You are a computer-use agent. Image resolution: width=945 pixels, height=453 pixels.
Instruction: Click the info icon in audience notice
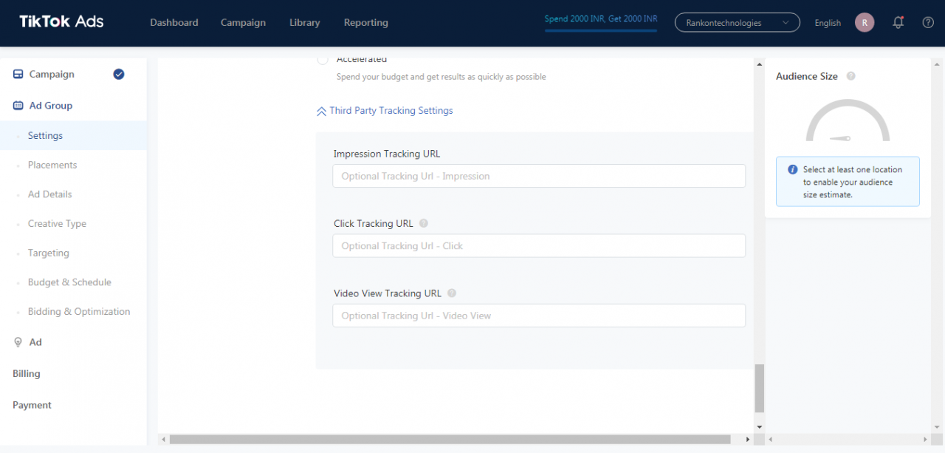[793, 169]
